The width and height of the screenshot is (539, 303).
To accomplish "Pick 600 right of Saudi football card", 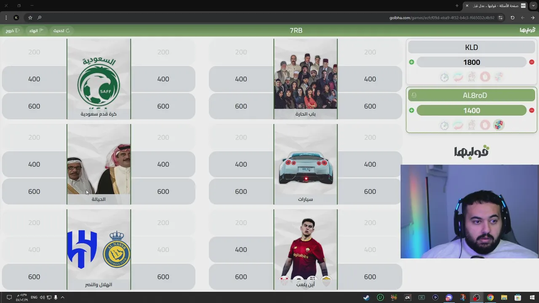I will [x=163, y=106].
